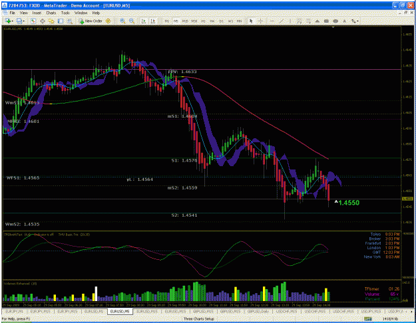
Task: Click the current price tag on price scale
Action: tap(407, 199)
